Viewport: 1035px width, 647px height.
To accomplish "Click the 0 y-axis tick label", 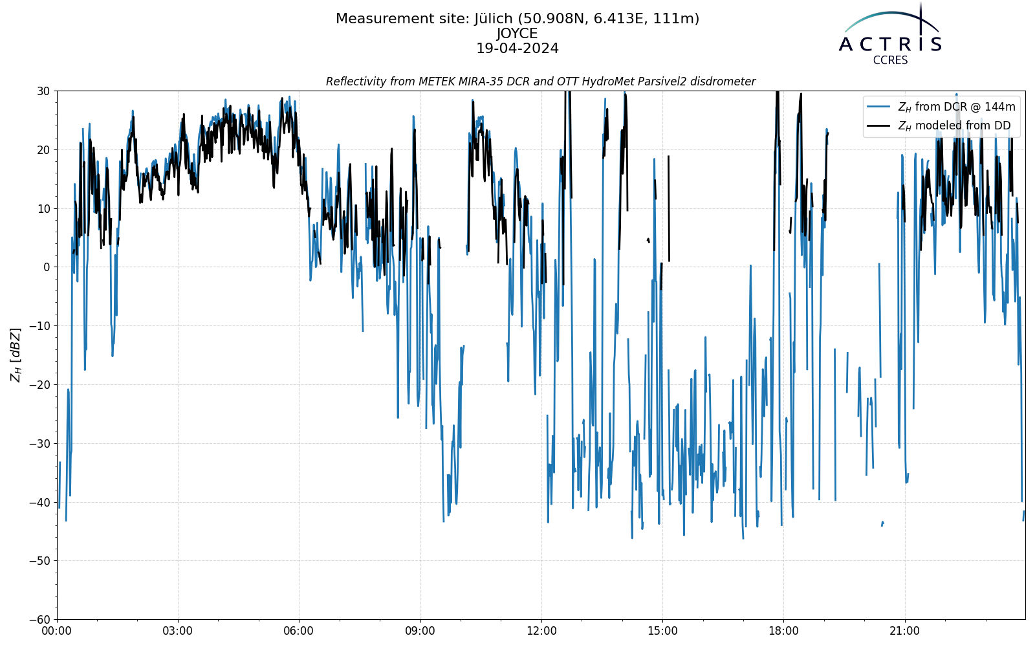I will 47,267.
